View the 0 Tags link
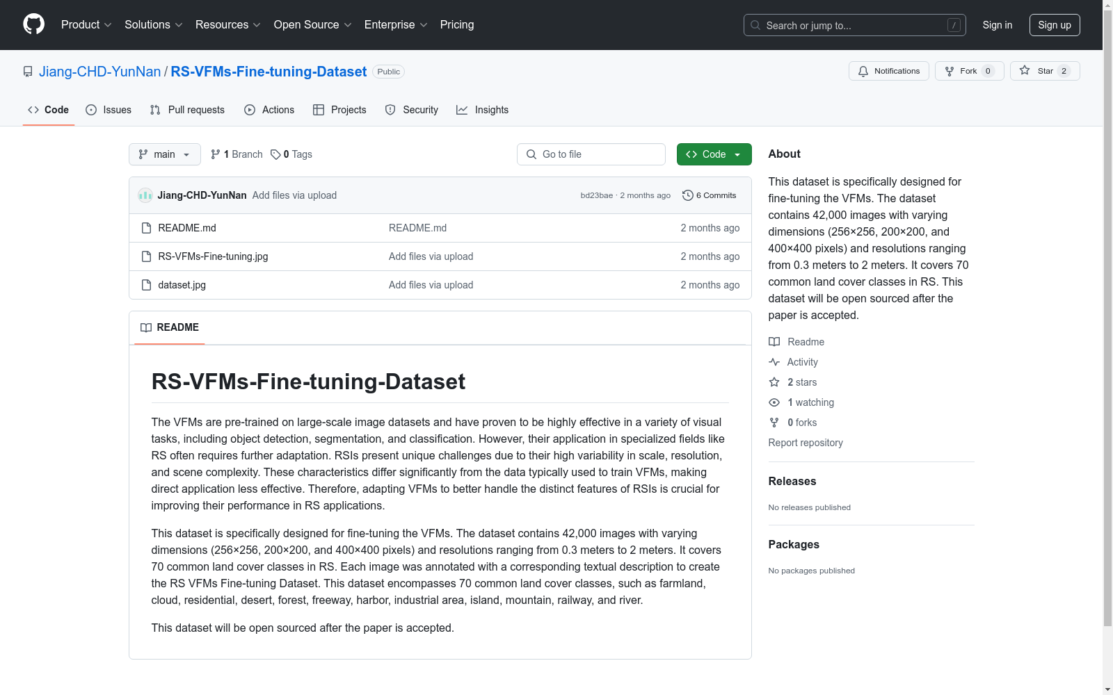Viewport: 1113px width, 695px height. (x=291, y=154)
